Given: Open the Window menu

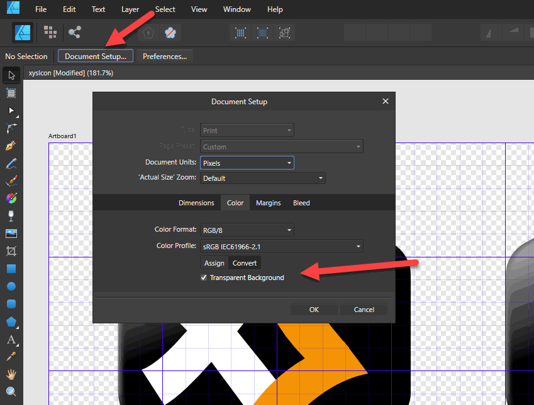Looking at the screenshot, I should [x=237, y=9].
